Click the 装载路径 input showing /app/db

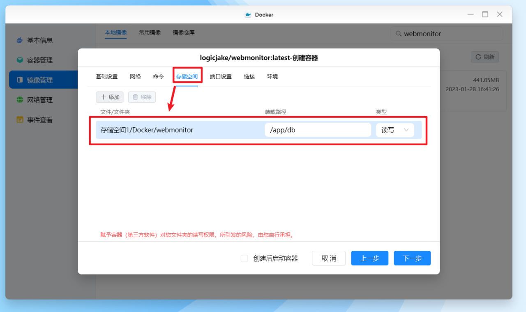(x=318, y=129)
